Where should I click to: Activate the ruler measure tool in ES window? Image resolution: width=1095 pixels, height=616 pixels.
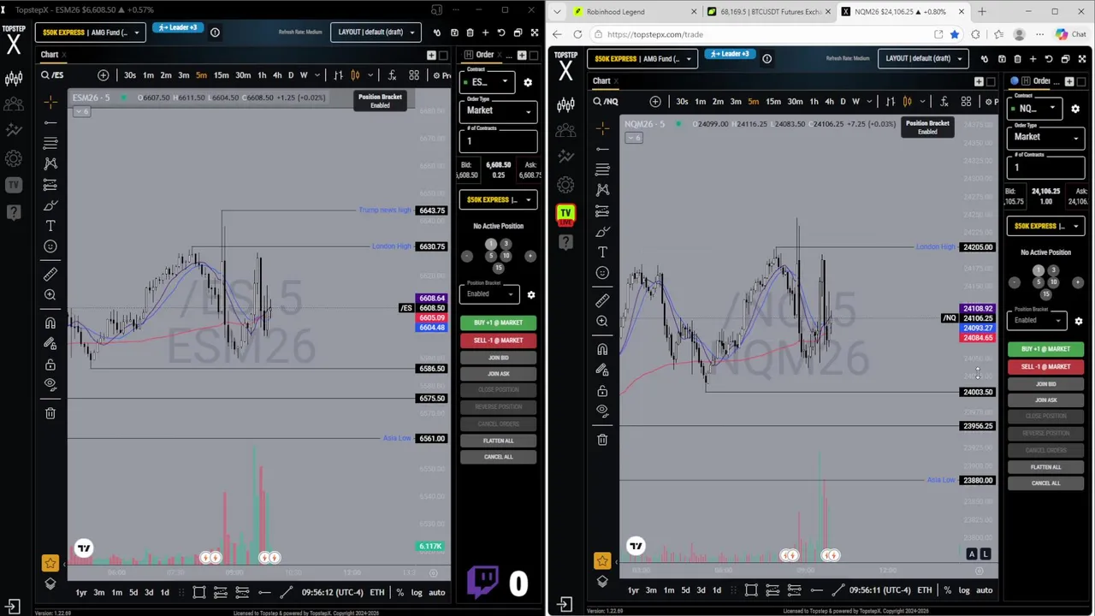[x=50, y=274]
